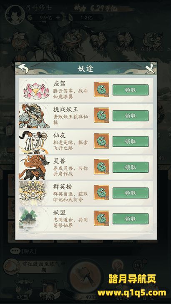171x304 pixels.
Task: Select the fire beast 灵兽 thumbnail
Action: tap(34, 167)
